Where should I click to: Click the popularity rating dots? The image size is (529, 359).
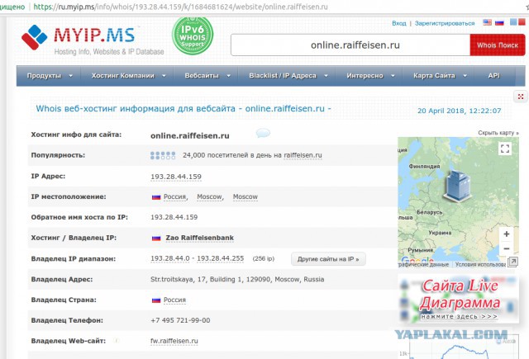coord(163,155)
